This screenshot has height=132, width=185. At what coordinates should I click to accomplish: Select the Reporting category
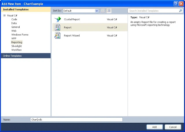point(17,42)
